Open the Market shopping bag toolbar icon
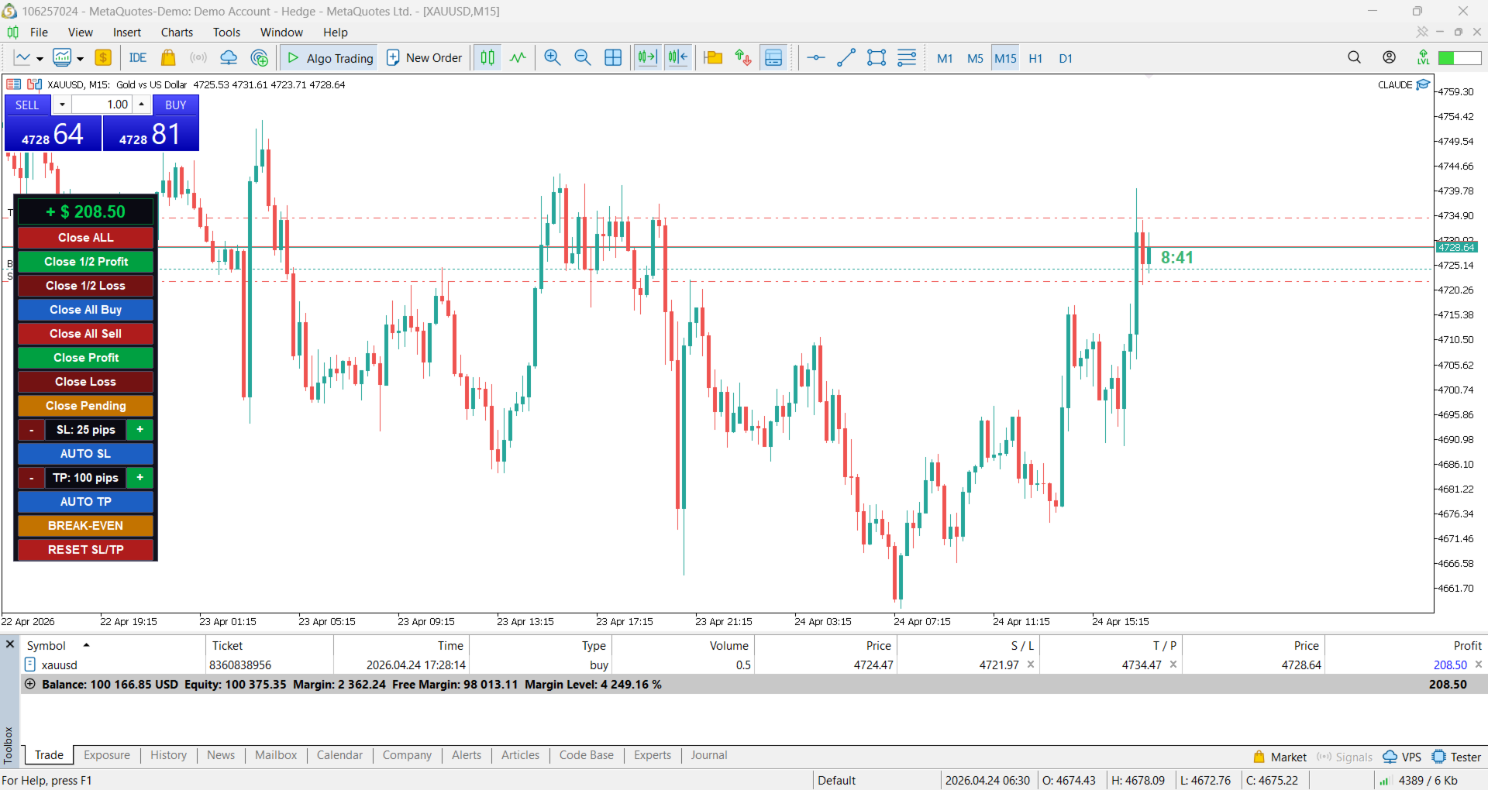1488x790 pixels. point(168,58)
